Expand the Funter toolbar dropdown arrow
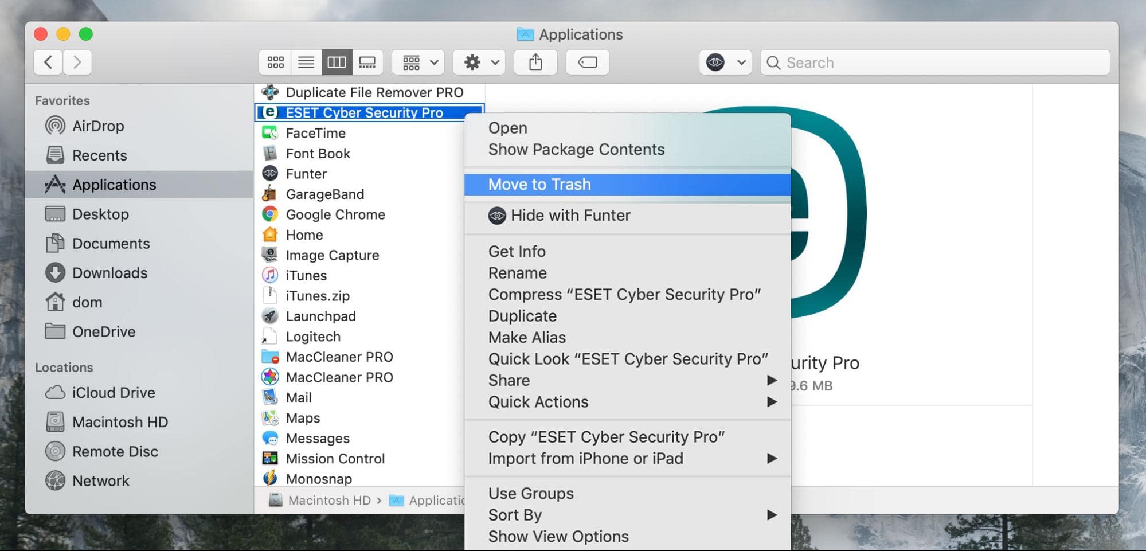 (741, 62)
